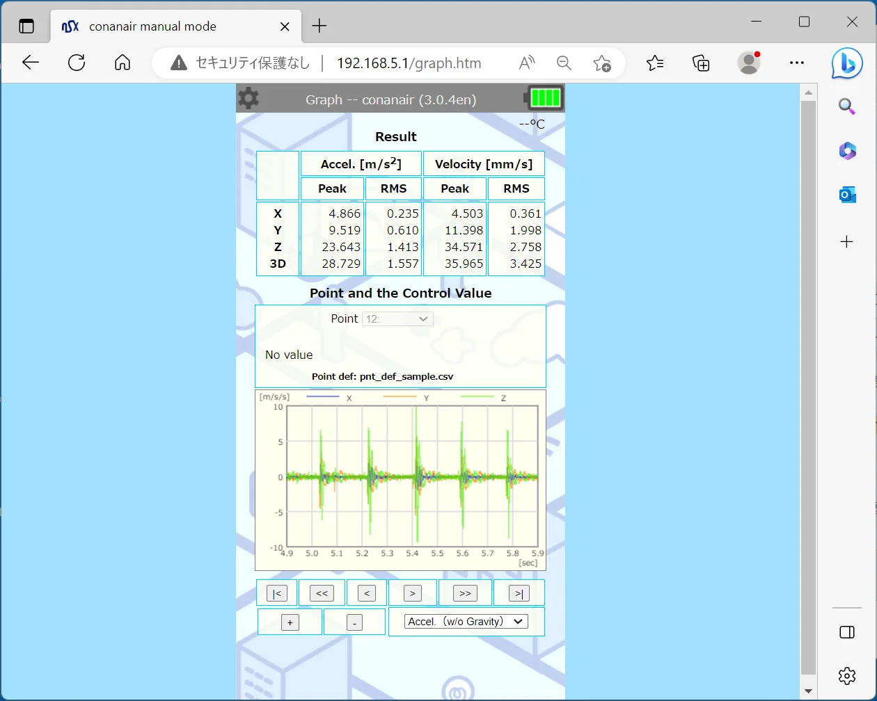
Task: Open Outlook in the sidebar
Action: (847, 195)
